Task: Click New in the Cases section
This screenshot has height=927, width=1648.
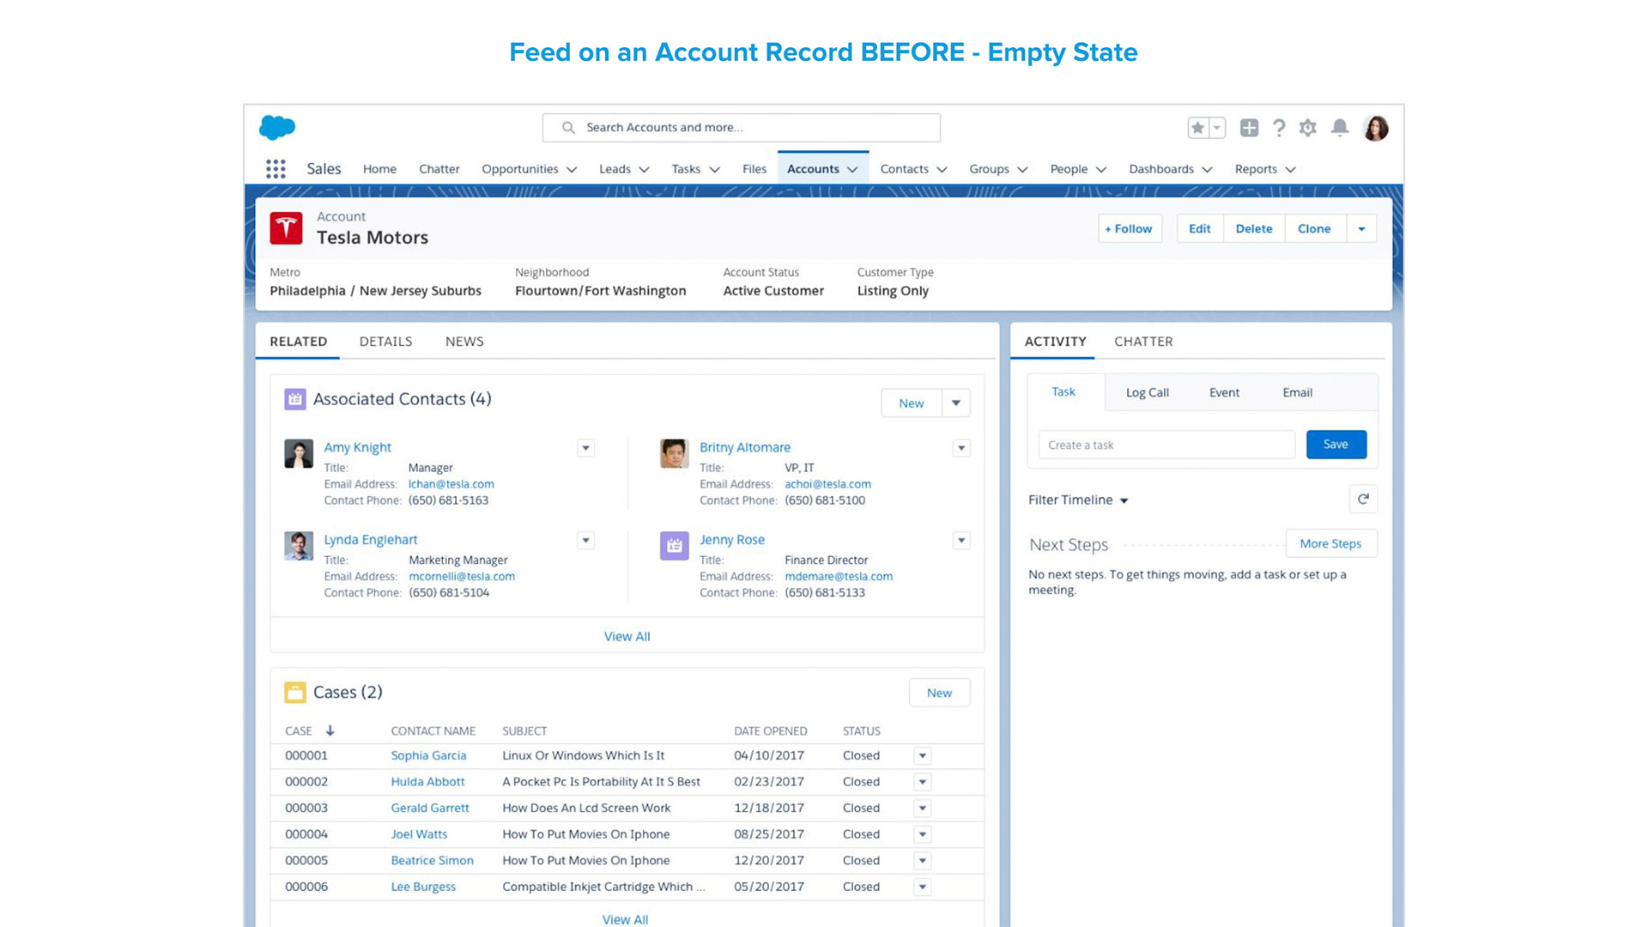Action: pos(939,694)
